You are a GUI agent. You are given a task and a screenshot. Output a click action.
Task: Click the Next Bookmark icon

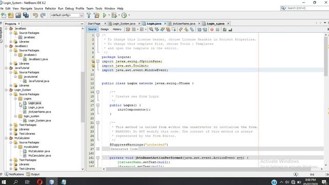click(x=186, y=30)
